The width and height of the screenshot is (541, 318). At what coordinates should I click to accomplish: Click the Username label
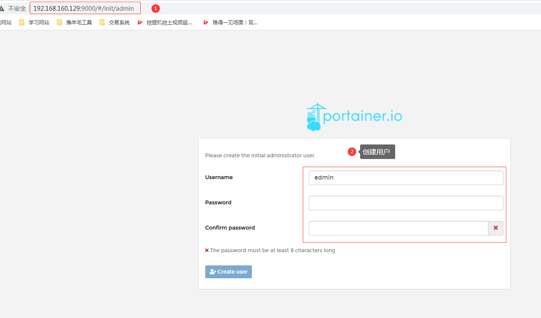[219, 177]
